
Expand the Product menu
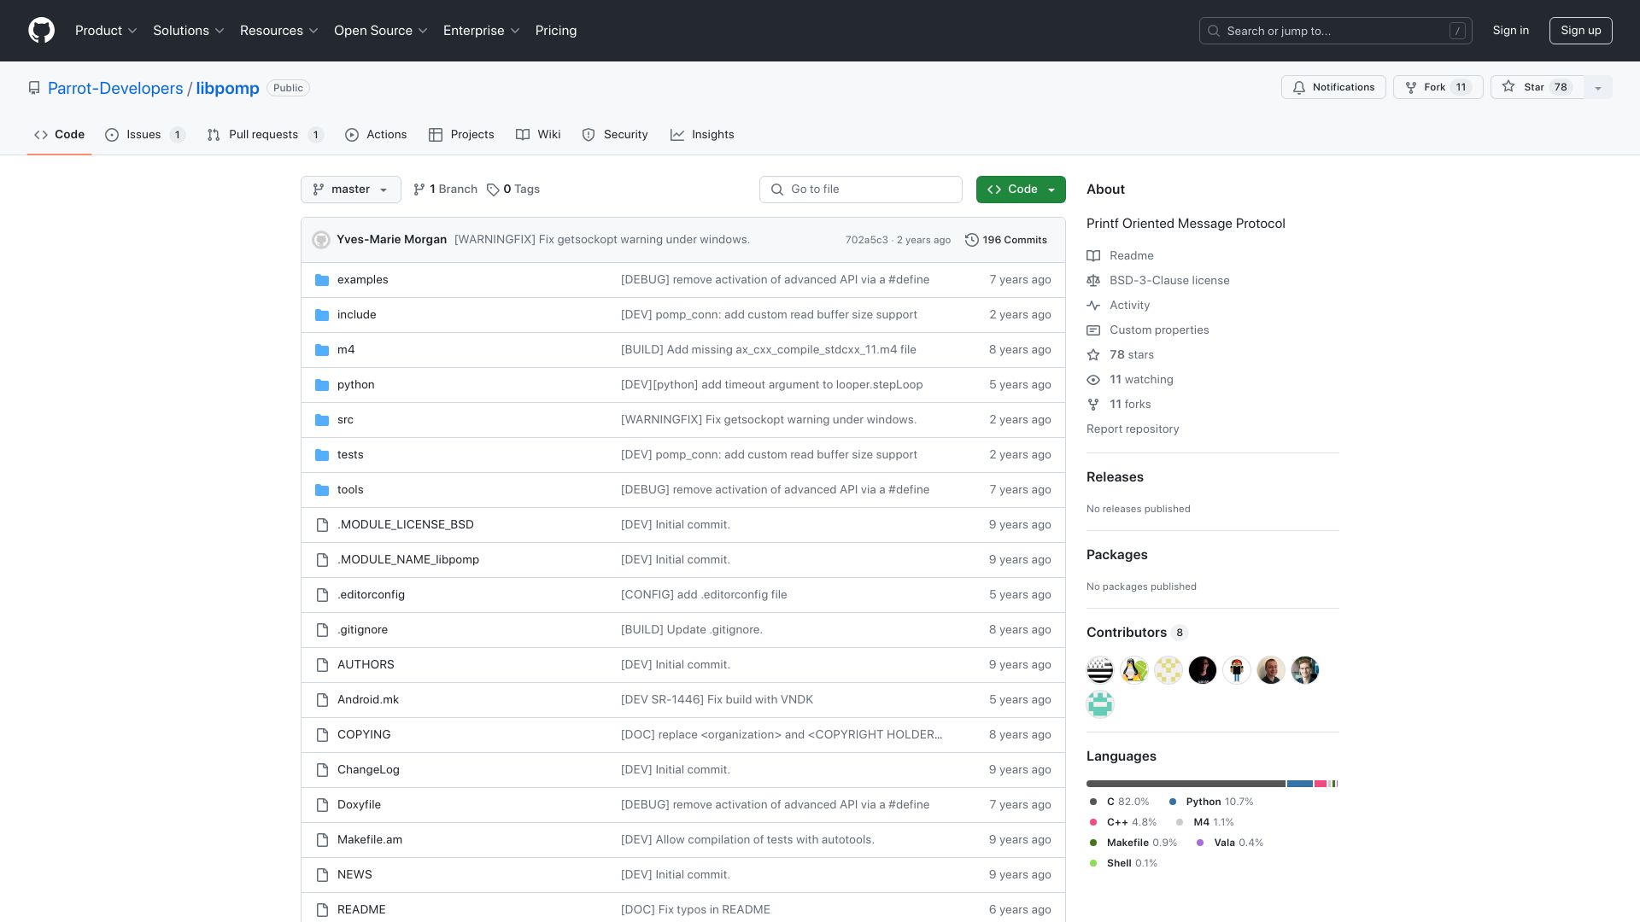tap(106, 31)
